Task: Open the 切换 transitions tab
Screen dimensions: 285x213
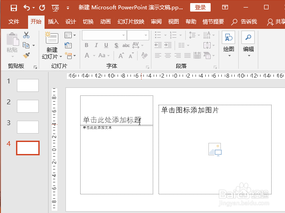Action: (88, 22)
